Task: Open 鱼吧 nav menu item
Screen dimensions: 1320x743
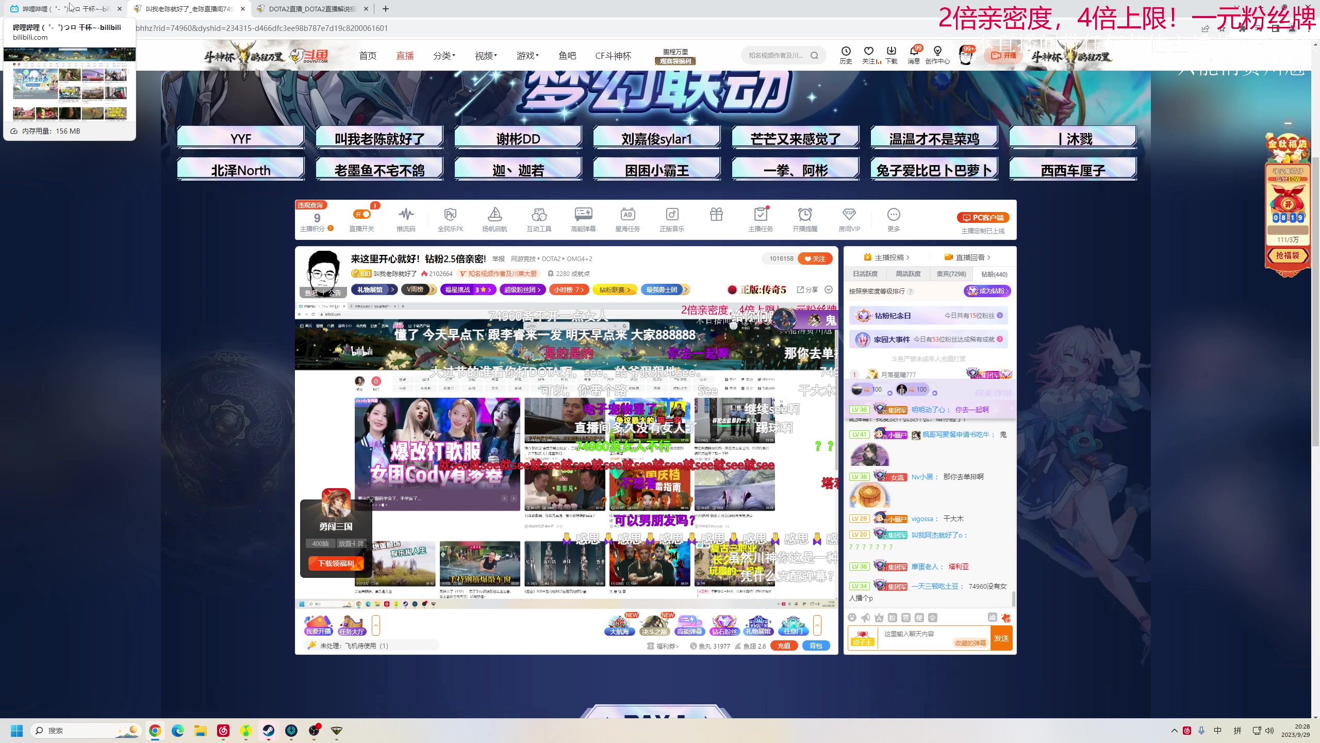Action: [567, 56]
